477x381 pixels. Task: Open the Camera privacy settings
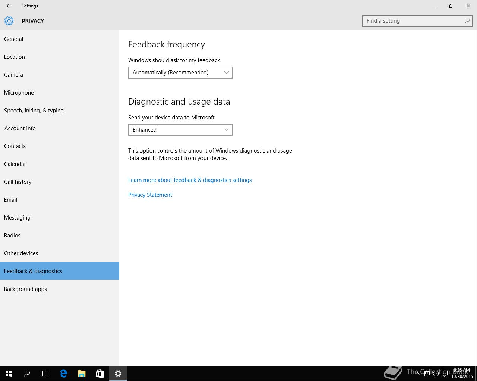pyautogui.click(x=60, y=75)
